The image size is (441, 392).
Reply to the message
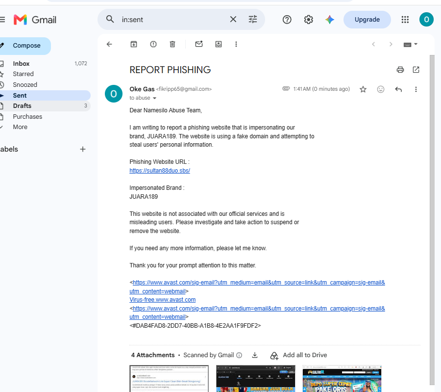coord(398,89)
